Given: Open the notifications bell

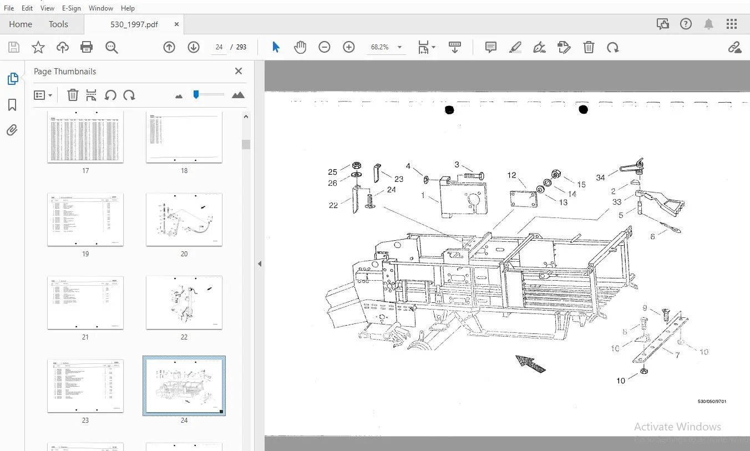Looking at the screenshot, I should [x=709, y=24].
